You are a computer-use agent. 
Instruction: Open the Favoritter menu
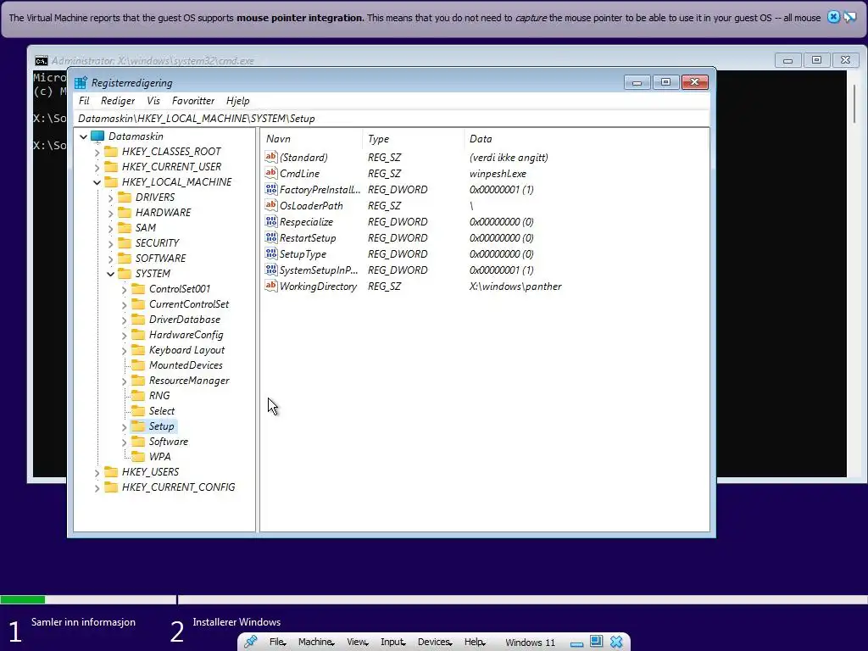[x=192, y=101]
